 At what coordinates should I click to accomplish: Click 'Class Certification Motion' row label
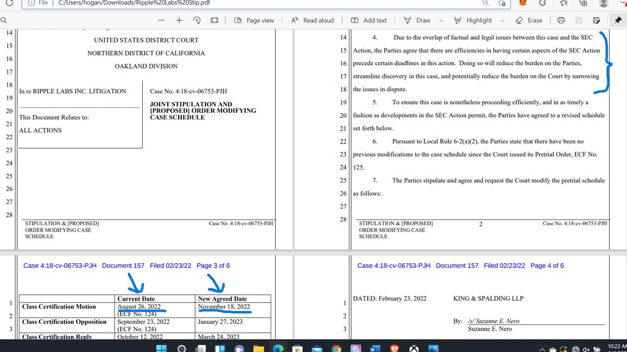(59, 307)
